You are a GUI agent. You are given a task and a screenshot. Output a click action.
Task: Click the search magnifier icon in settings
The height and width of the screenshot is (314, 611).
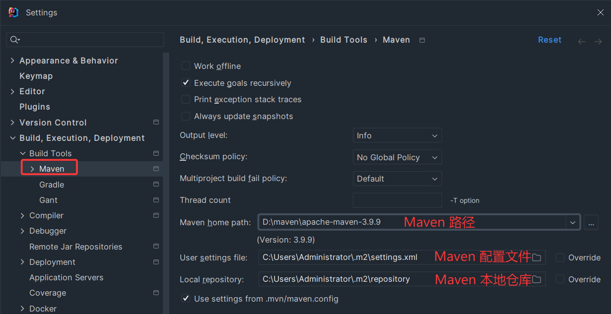(15, 40)
